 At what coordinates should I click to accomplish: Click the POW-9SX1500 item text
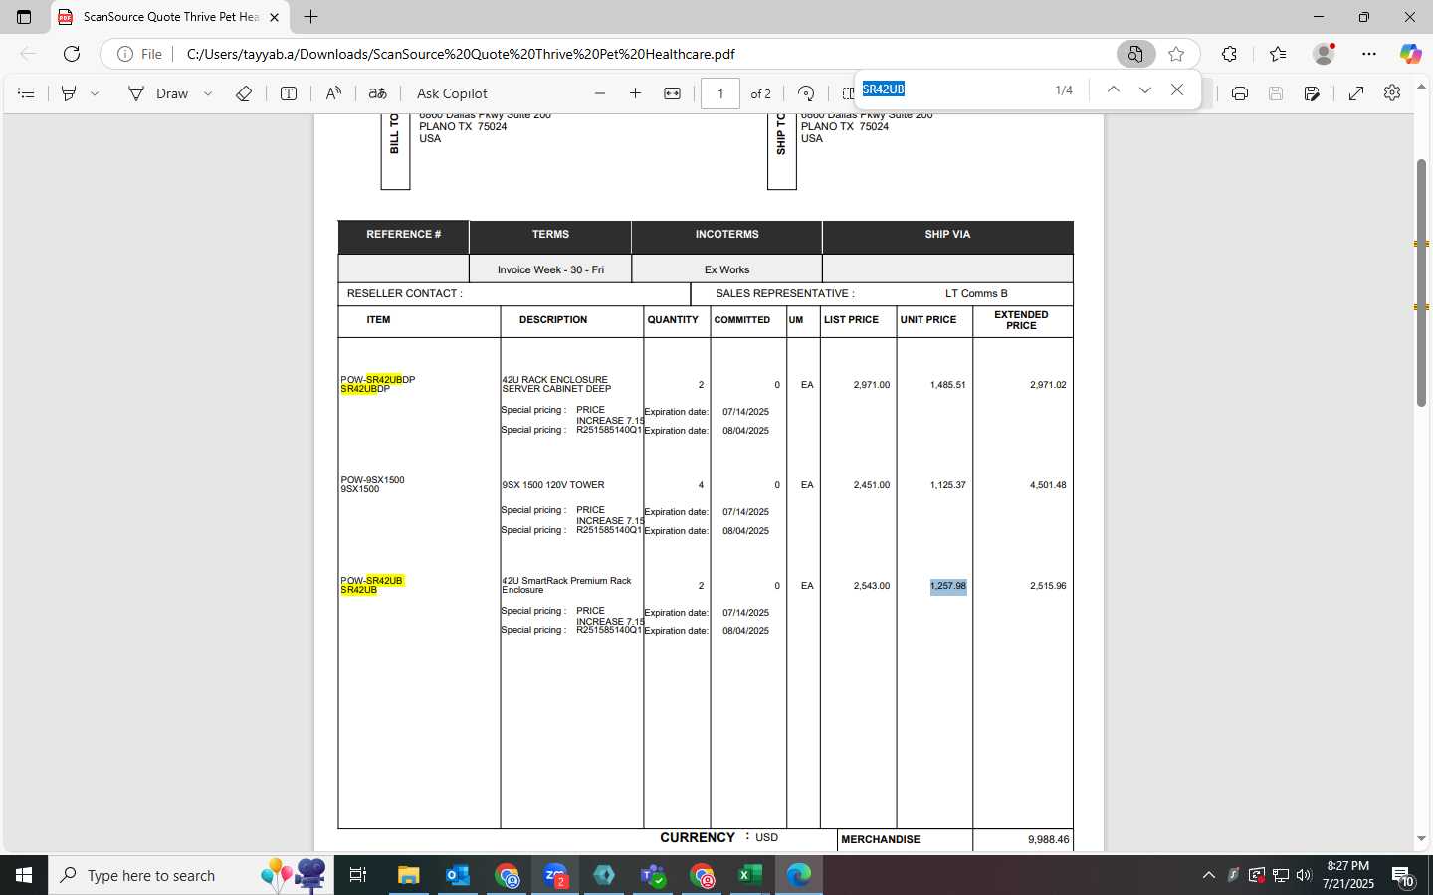pyautogui.click(x=372, y=480)
